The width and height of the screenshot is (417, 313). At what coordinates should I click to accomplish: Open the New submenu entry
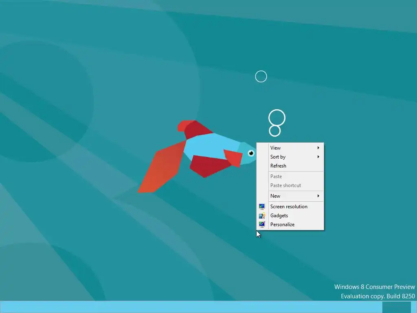point(290,196)
